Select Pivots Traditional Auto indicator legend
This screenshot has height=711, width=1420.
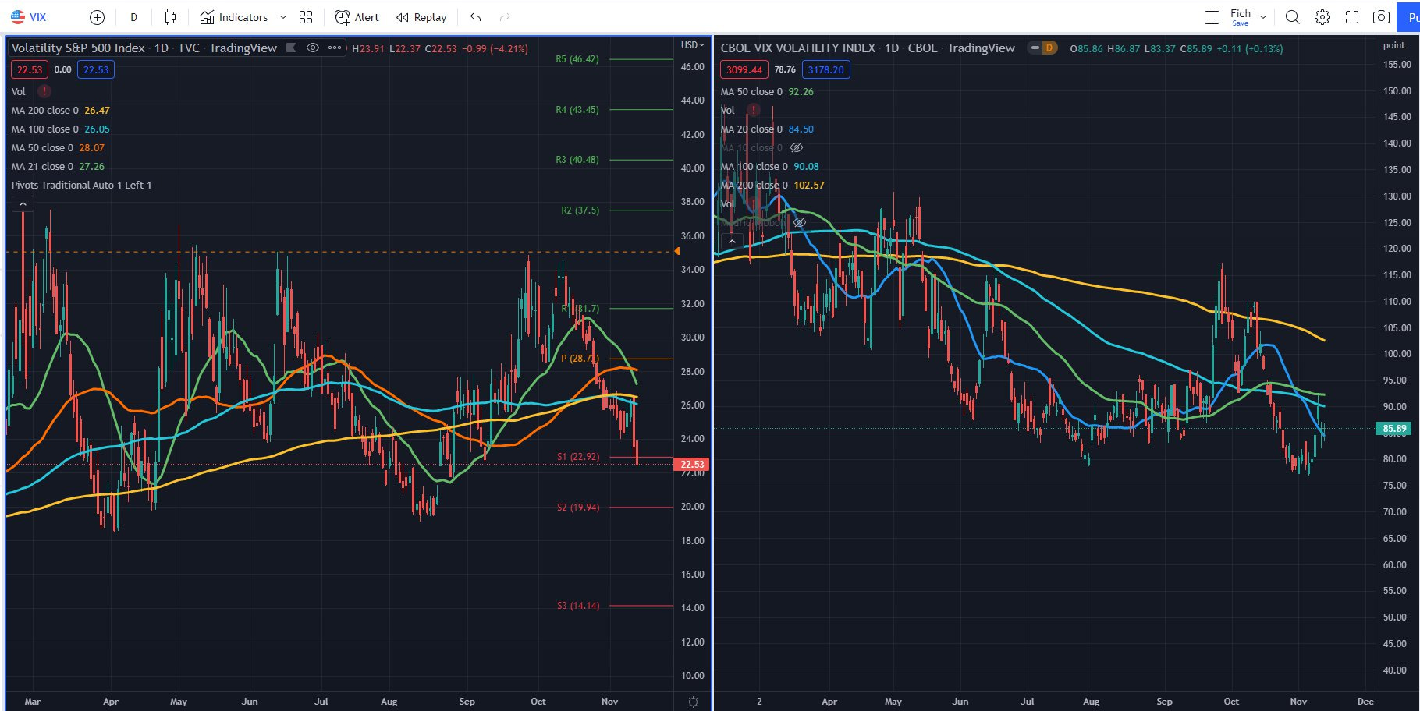(81, 185)
